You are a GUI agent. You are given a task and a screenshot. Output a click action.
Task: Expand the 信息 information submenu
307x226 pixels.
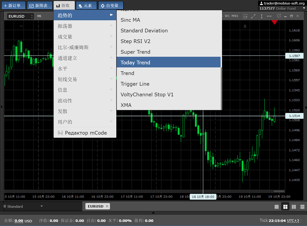[x=85, y=90]
